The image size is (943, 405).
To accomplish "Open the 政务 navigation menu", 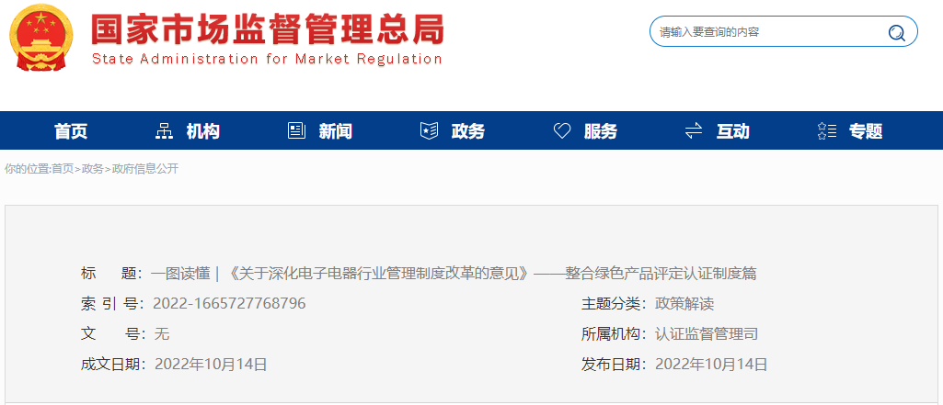I will coord(468,130).
